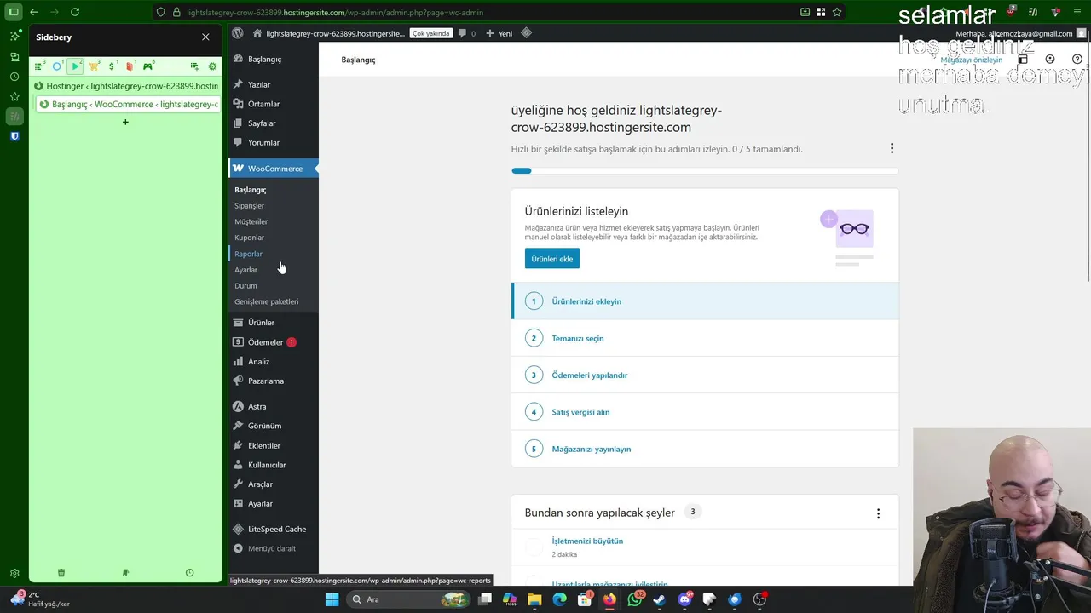
Task: Open Pazarlama in WordPress menu
Action: tap(273, 381)
